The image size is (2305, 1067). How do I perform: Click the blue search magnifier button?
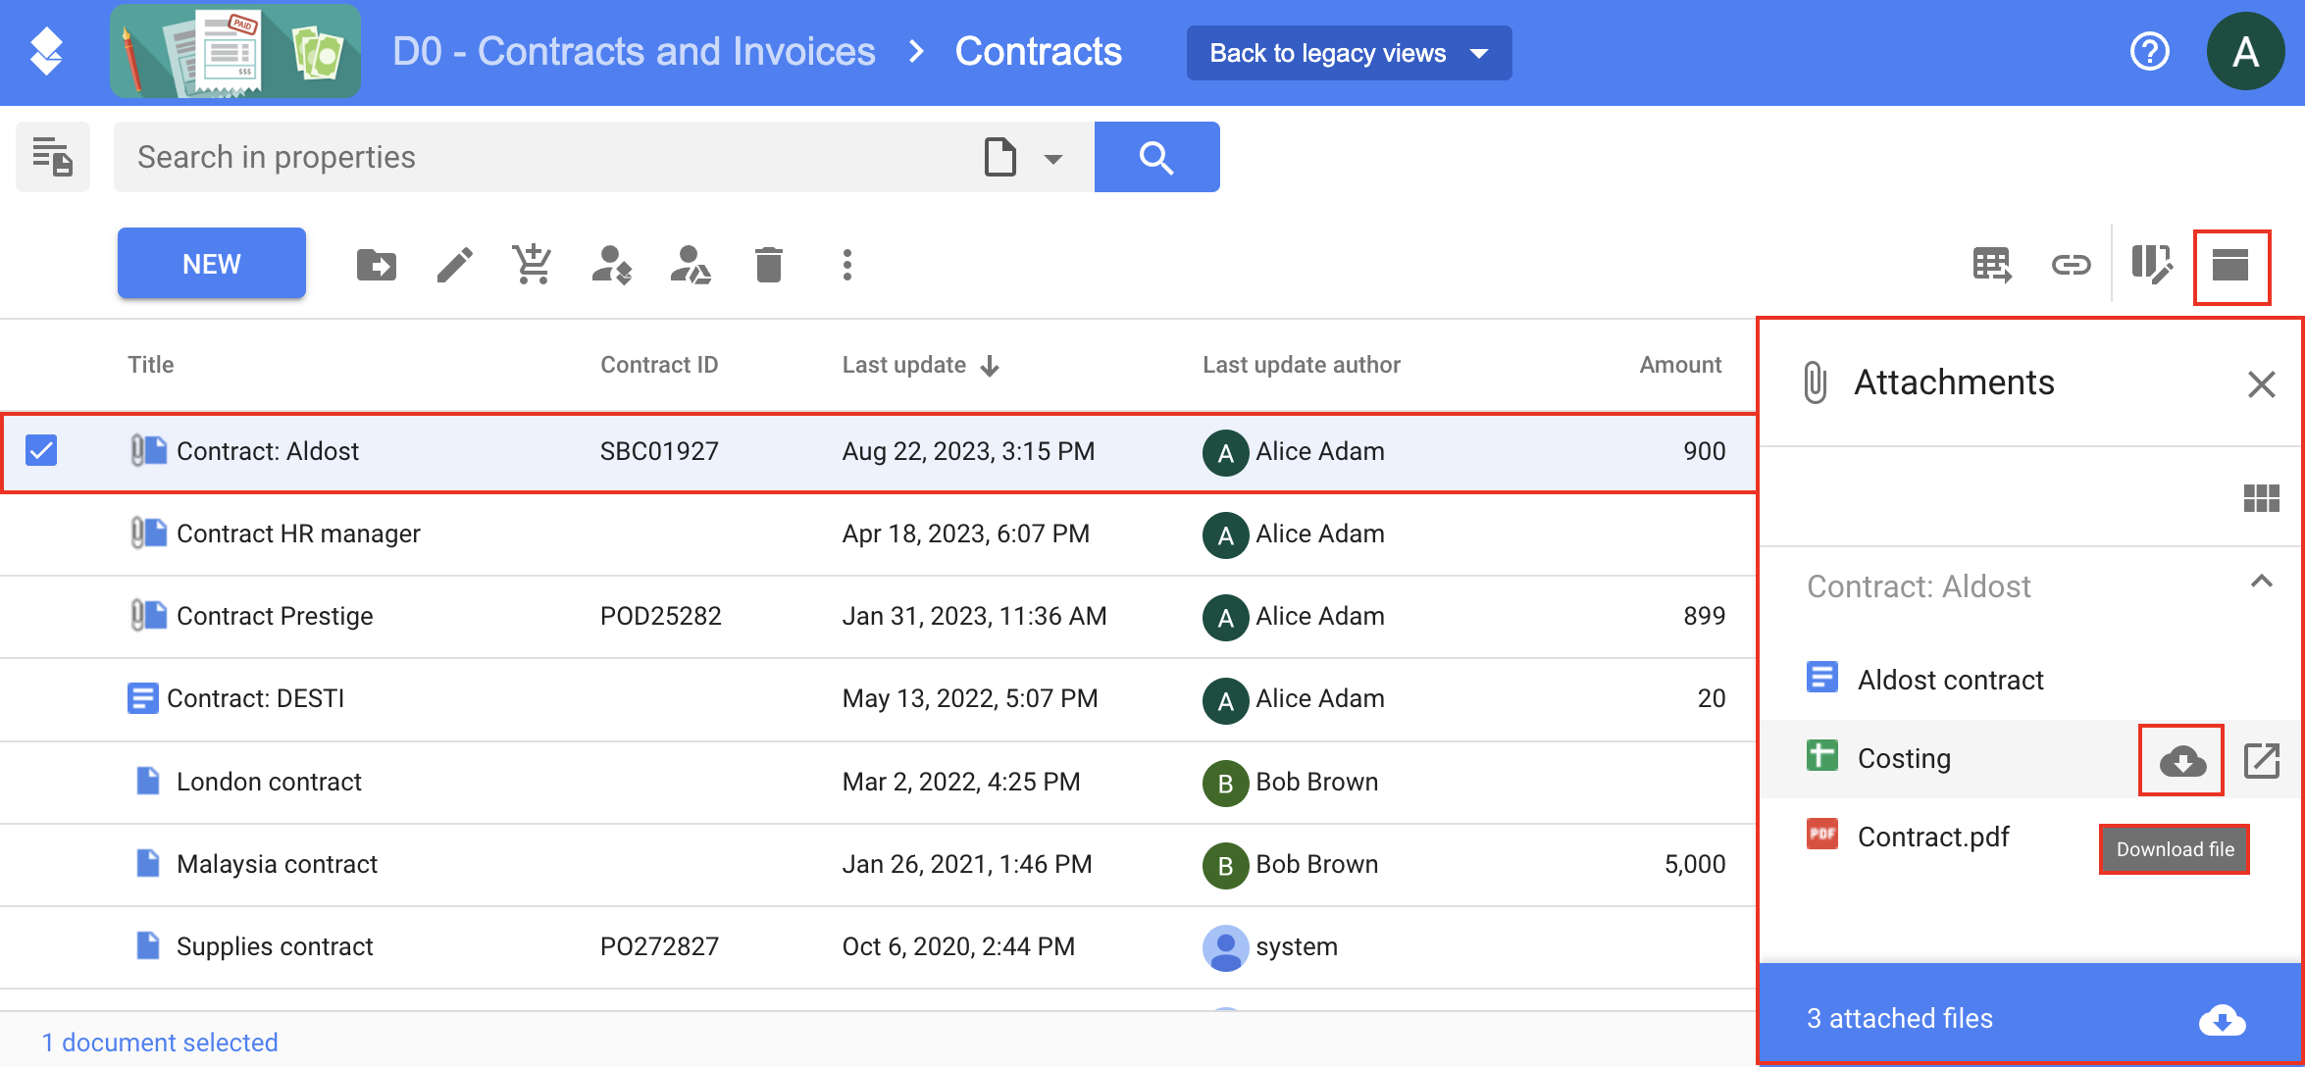(x=1156, y=157)
